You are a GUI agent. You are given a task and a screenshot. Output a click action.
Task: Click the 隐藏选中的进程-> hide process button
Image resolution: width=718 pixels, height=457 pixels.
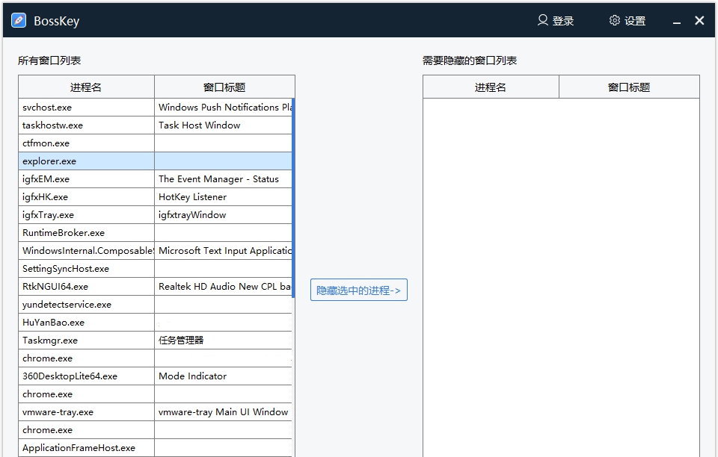[x=358, y=290]
